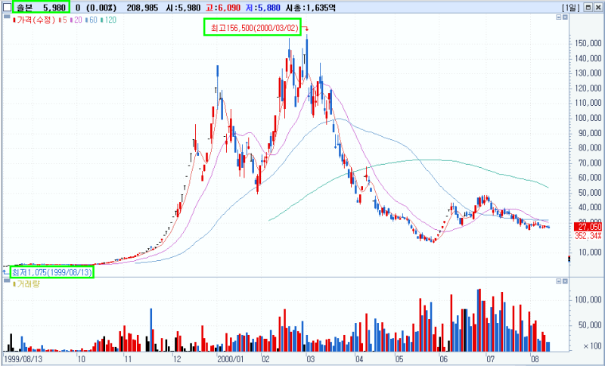605x366 pixels.
Task: Click the 최저1,075 low price marker
Action: [52, 272]
